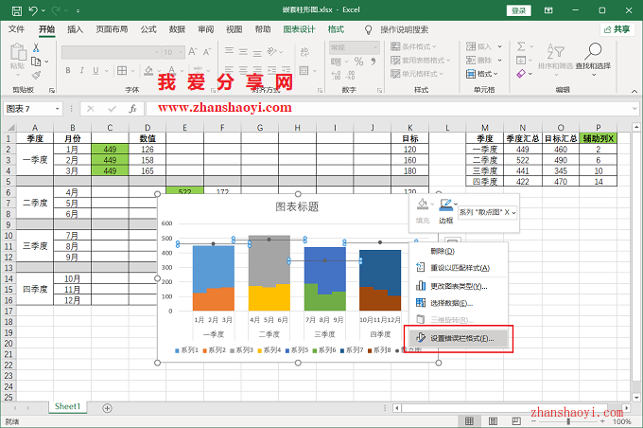Open Cell Styles dropdown
Viewport: 643px width, 428px height.
click(417, 74)
